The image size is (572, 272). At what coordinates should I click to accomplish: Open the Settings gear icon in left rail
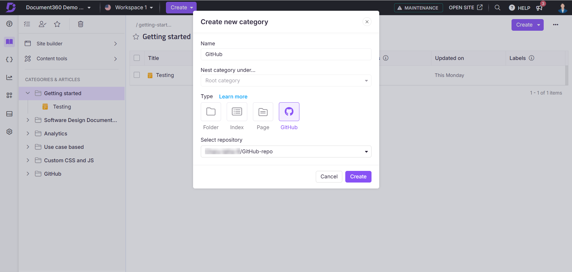[x=9, y=132]
